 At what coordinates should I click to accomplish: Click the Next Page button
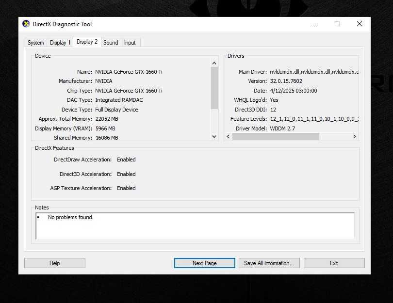pos(205,263)
